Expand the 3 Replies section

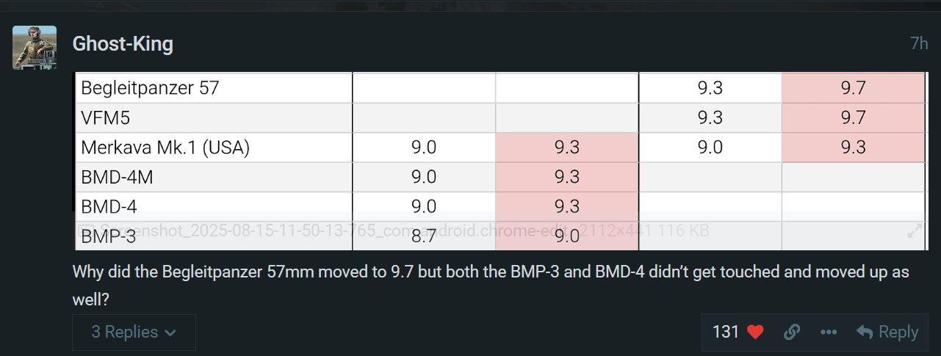click(x=134, y=333)
